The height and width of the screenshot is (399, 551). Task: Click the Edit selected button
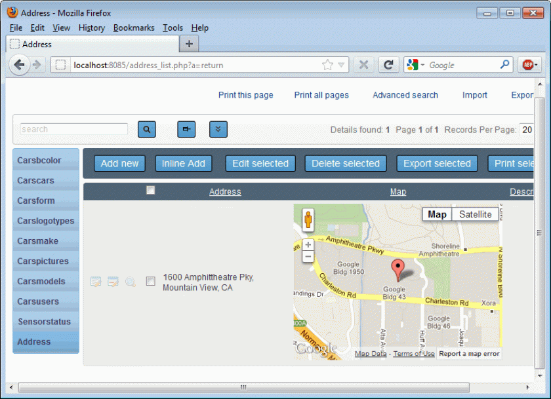coord(260,164)
